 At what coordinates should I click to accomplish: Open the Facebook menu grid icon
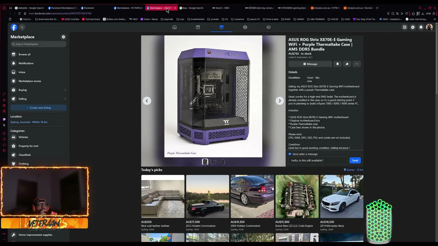click(x=404, y=27)
